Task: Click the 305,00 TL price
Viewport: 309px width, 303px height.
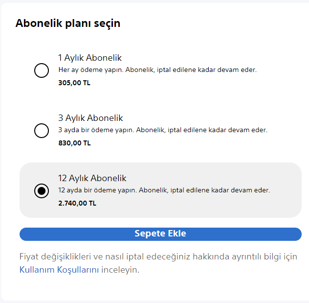Action: click(x=74, y=83)
